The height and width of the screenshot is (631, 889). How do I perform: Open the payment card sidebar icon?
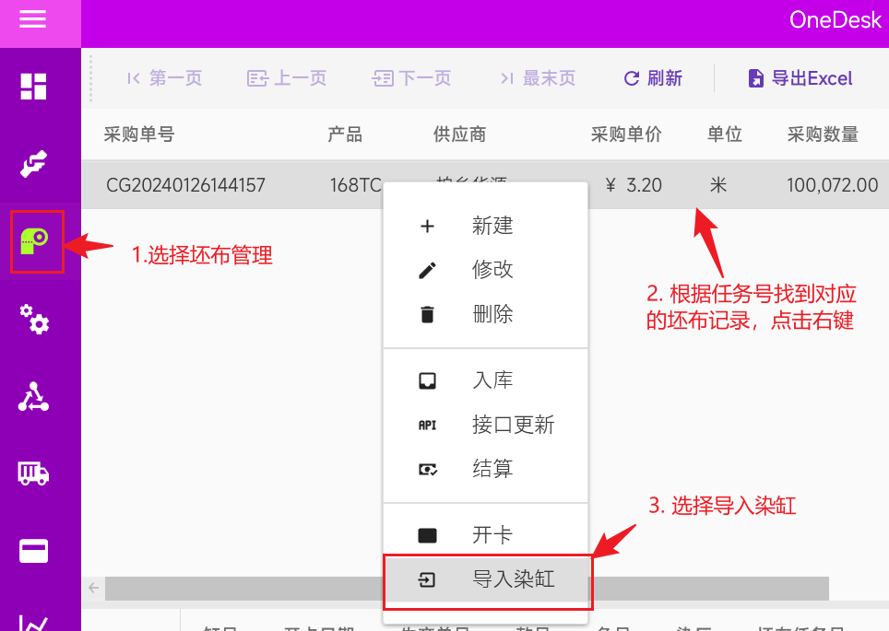[34, 551]
